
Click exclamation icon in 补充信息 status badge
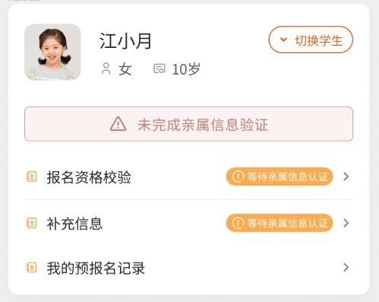tap(238, 223)
